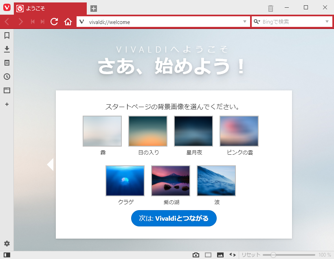Go to the home page
334x259 pixels.
click(68, 22)
